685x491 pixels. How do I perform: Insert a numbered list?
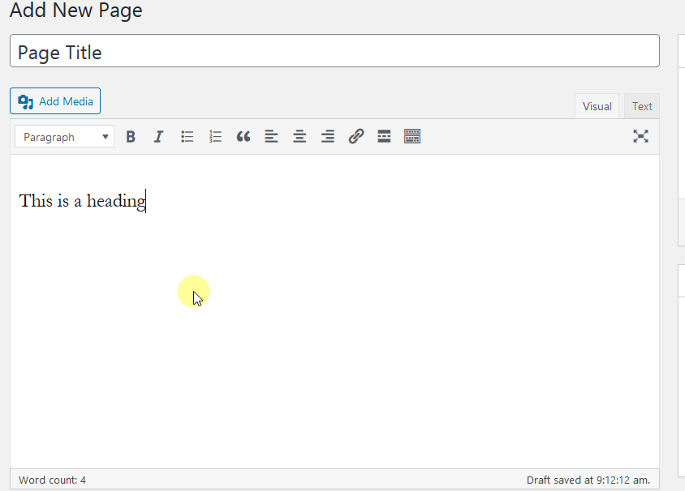click(215, 137)
